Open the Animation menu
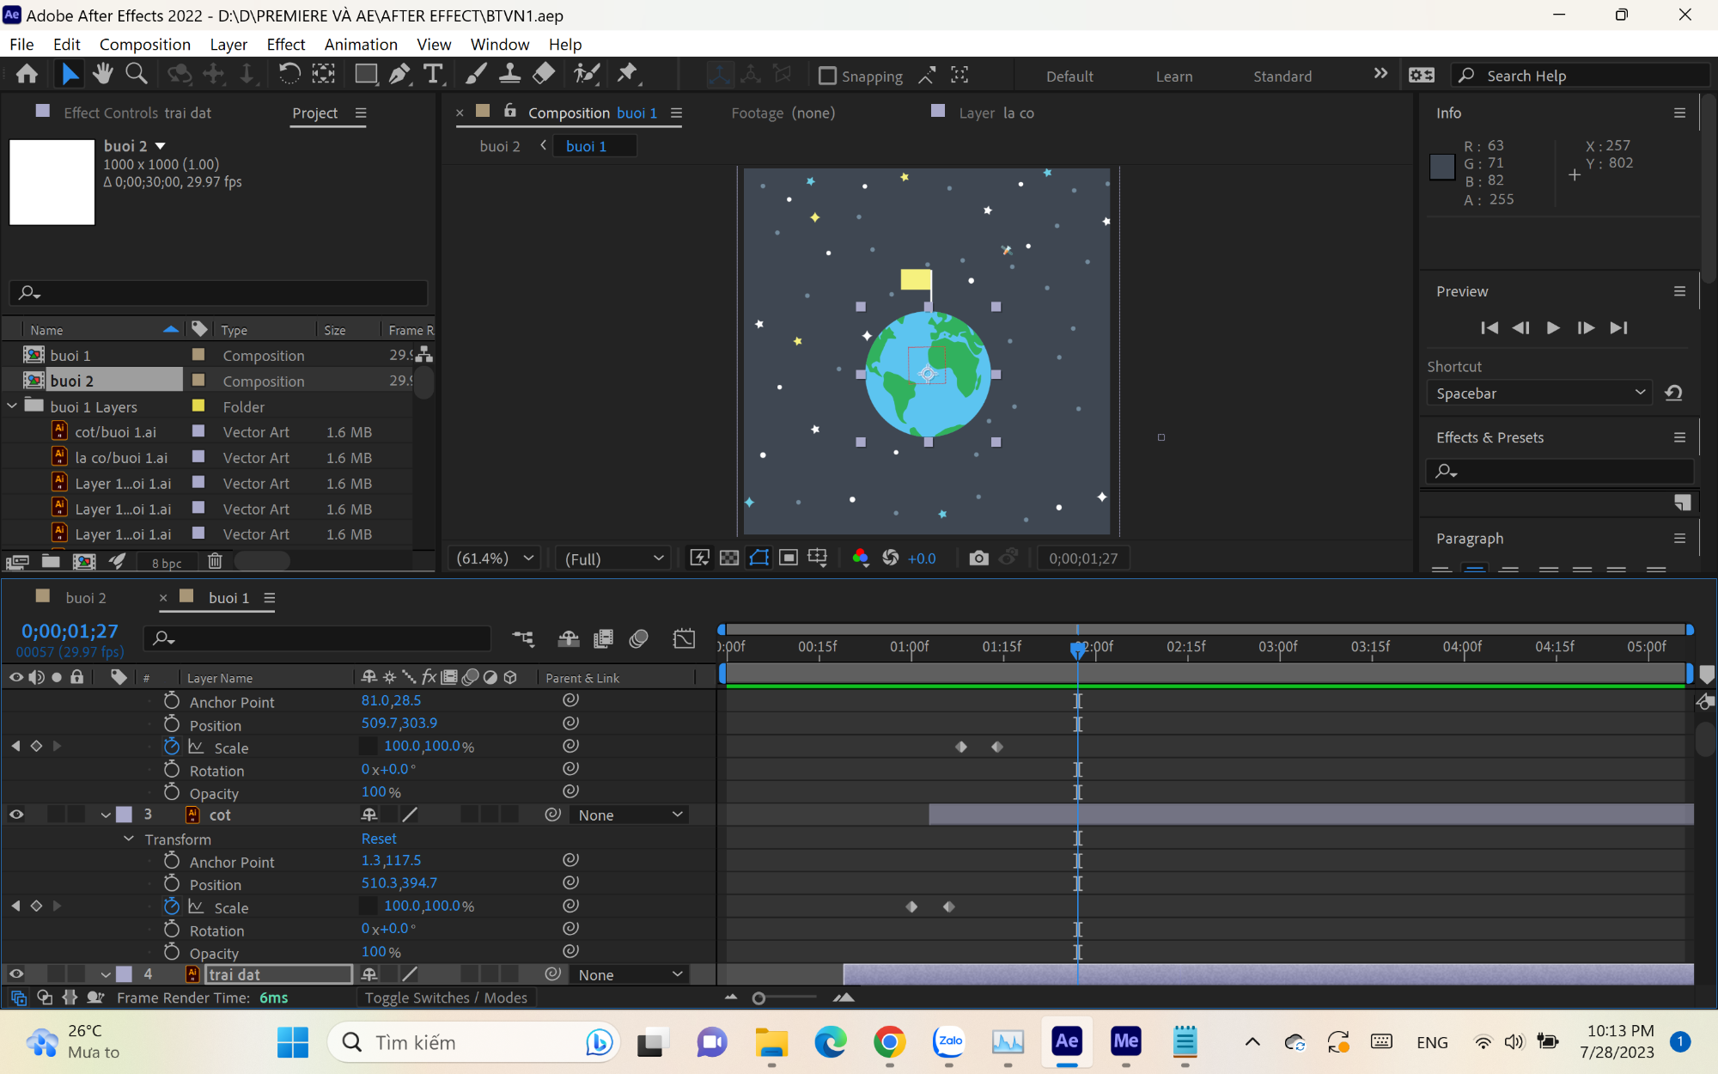The image size is (1718, 1074). (x=361, y=45)
